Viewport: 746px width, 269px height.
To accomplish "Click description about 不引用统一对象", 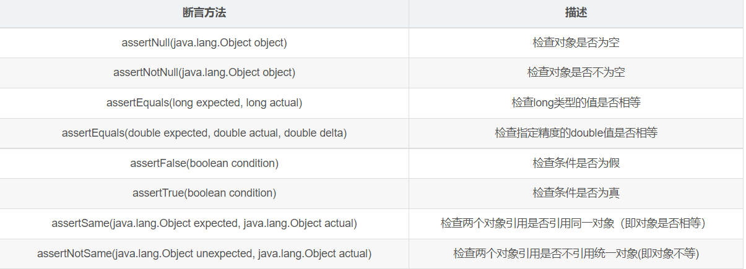I will pyautogui.click(x=576, y=254).
